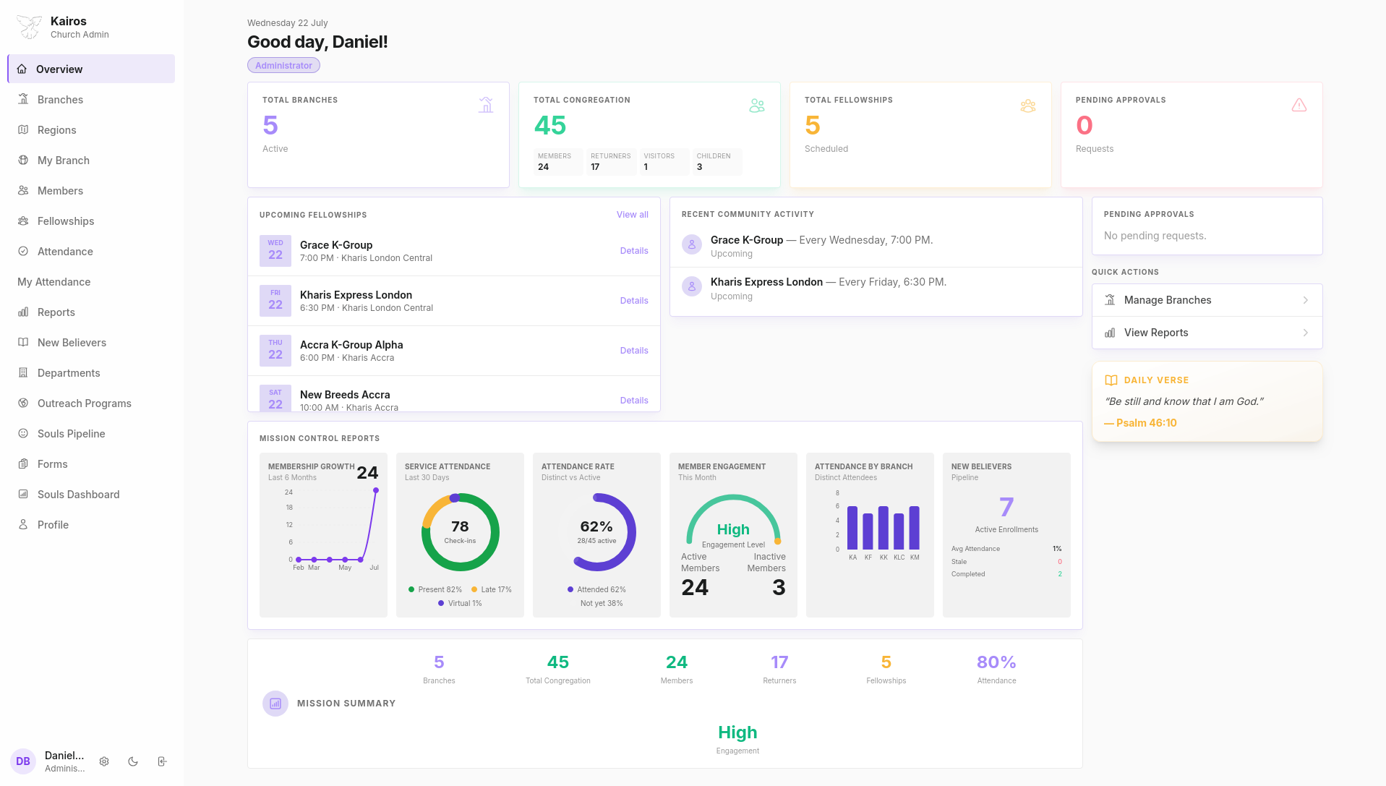
Task: Click the logout icon at sidebar bottom
Action: coord(162,761)
